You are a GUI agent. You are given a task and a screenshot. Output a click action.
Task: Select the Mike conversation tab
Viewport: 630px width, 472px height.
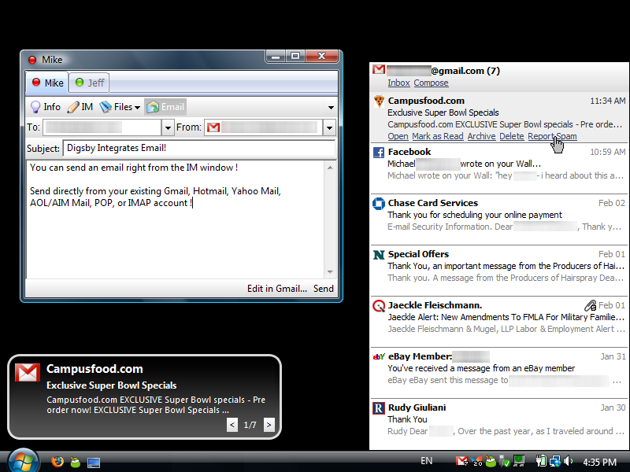(x=47, y=82)
